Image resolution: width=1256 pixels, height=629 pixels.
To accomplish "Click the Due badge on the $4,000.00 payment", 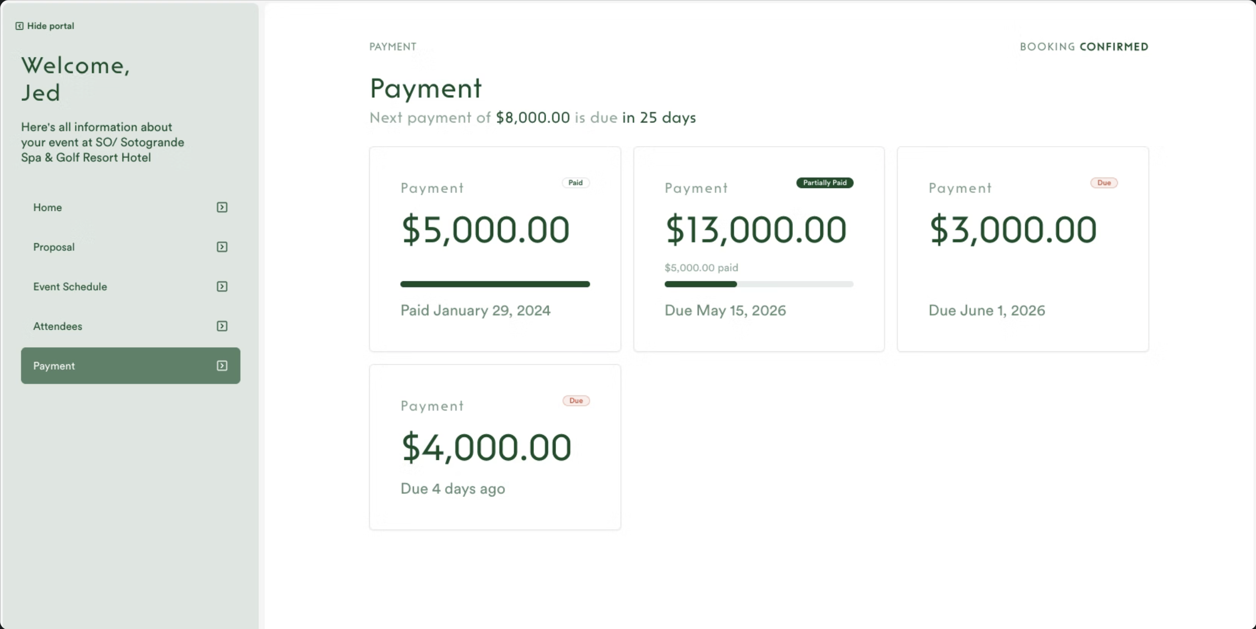I will coord(576,400).
